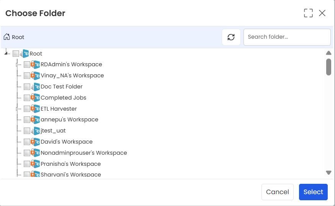Screen dimensions: 335x206
Task: Click the locked folder icon for David's Workspace
Action: pos(35,142)
